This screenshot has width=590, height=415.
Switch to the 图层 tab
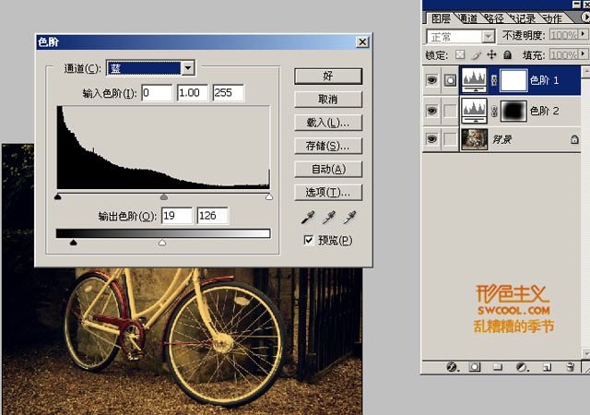point(441,18)
